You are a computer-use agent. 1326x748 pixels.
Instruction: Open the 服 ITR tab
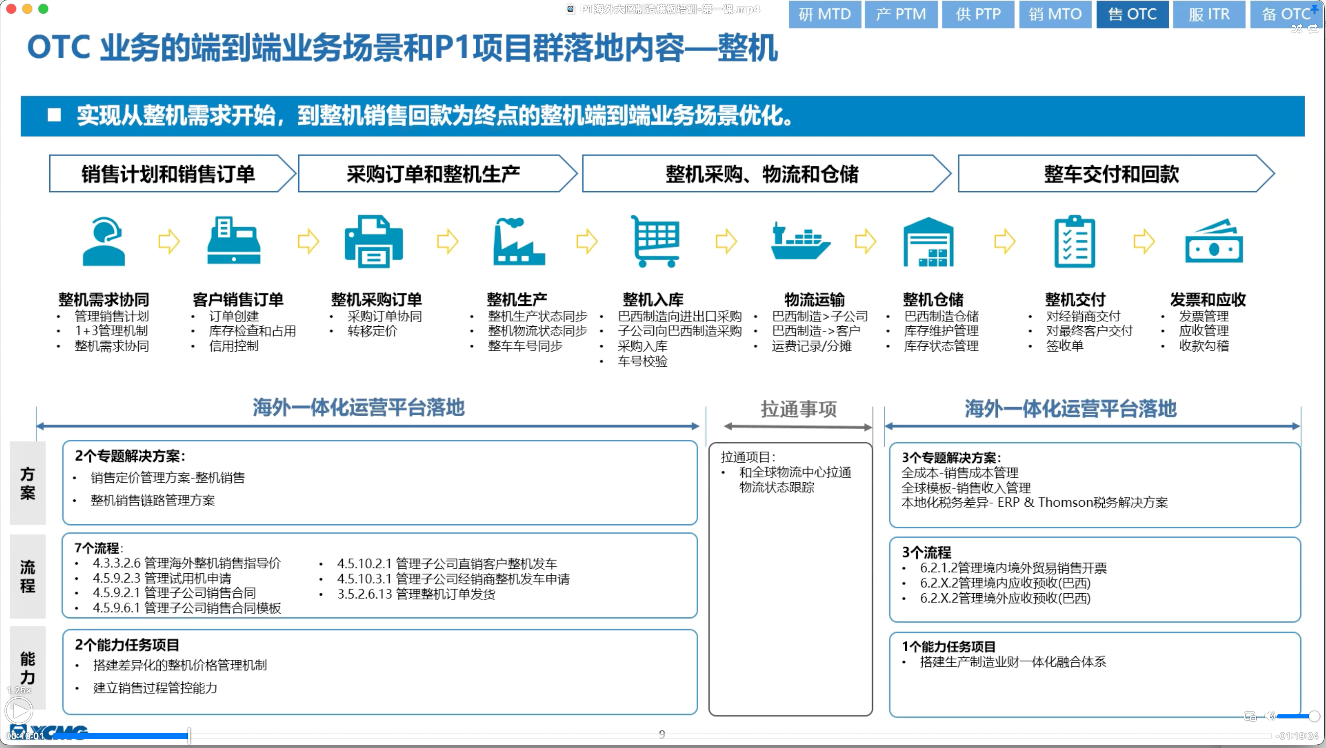point(1209,14)
